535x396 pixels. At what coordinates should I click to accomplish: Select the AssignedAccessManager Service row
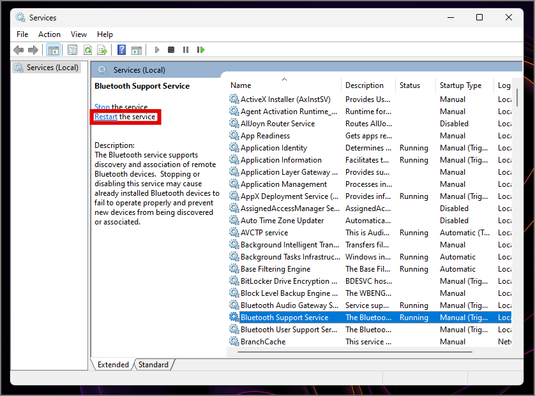coord(370,209)
